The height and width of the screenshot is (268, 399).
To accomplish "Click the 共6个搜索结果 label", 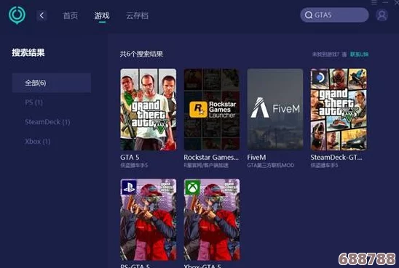I will coord(141,54).
